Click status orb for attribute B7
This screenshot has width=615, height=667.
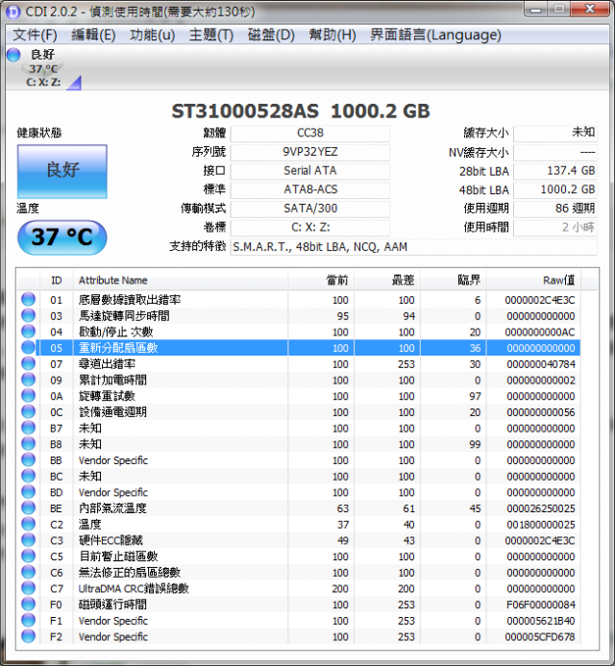pyautogui.click(x=28, y=428)
